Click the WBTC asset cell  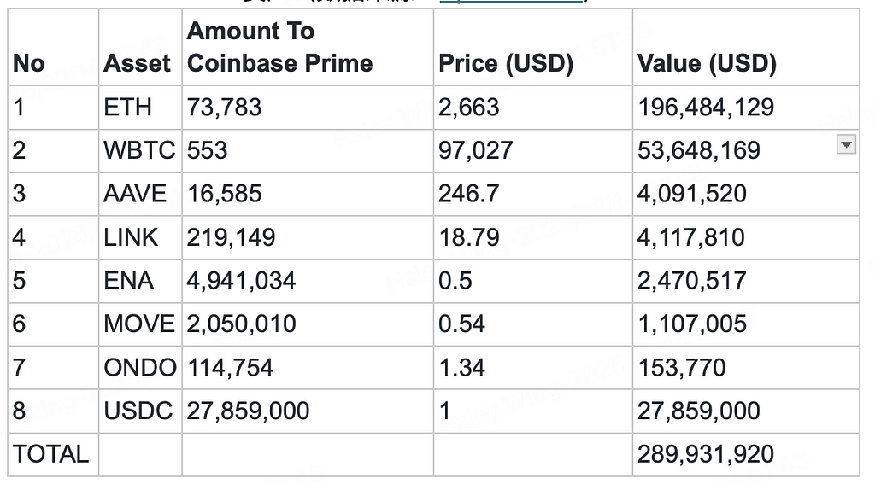point(139,151)
